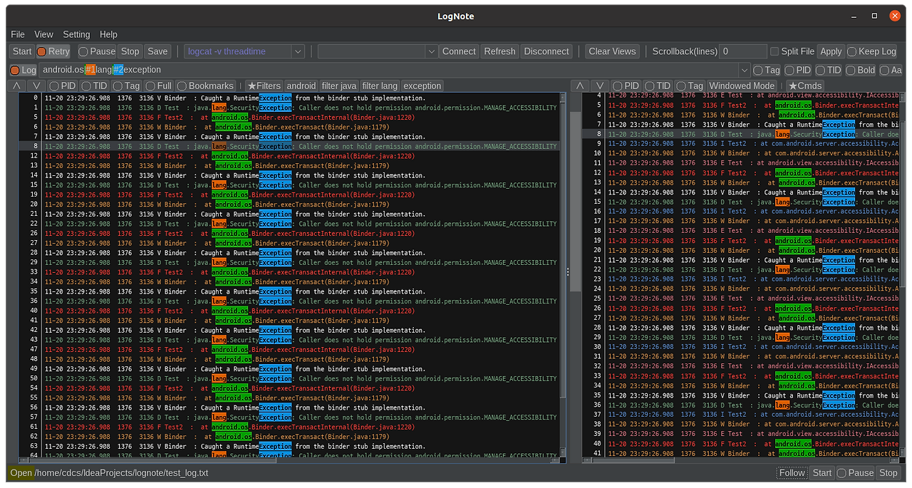Open the View menu
912x488 pixels.
[43, 34]
